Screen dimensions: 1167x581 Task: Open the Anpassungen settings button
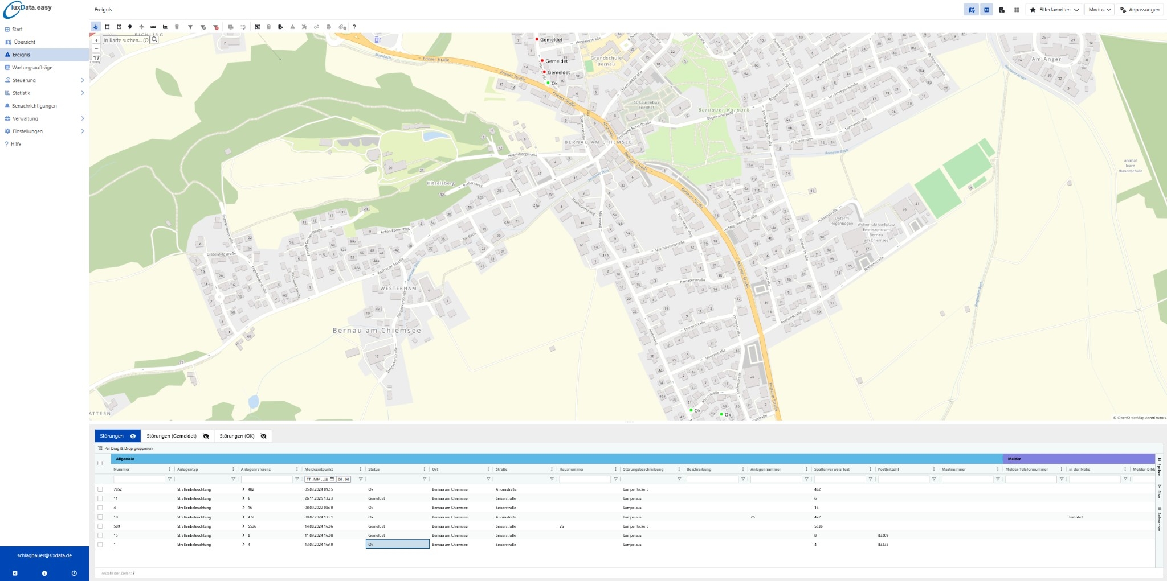(x=1140, y=10)
